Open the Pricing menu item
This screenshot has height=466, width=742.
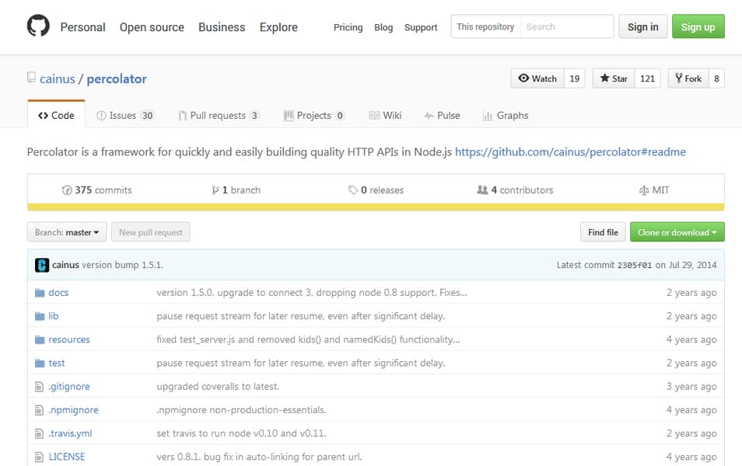pos(347,27)
